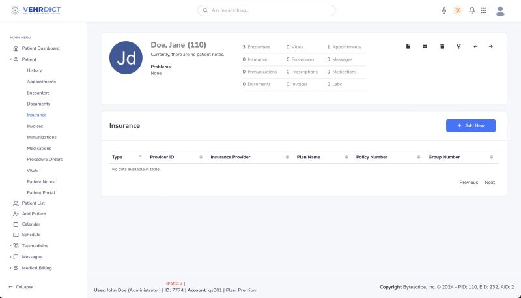
Task: Go to next patient with right arrow
Action: tap(491, 46)
